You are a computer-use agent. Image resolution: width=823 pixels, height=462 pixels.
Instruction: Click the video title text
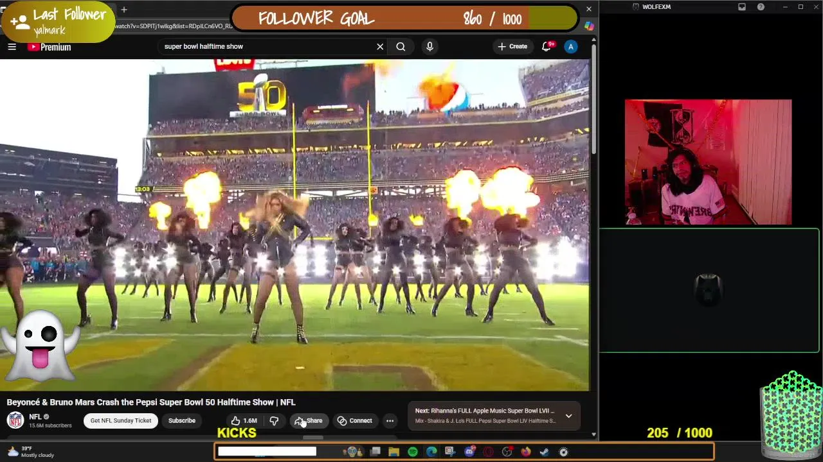tap(151, 402)
